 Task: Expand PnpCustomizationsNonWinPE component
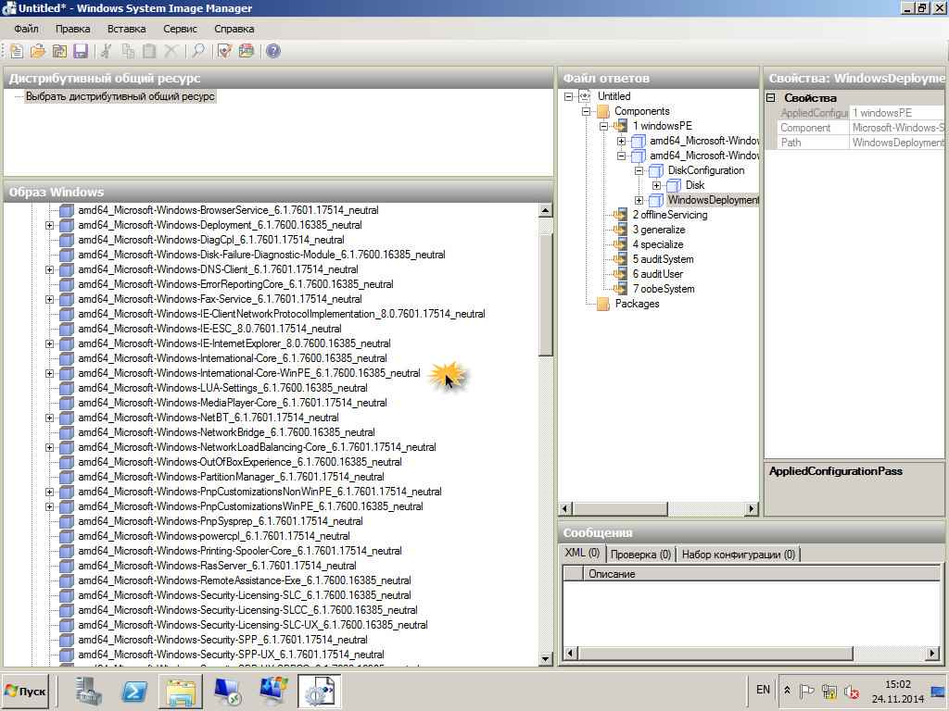(x=50, y=492)
